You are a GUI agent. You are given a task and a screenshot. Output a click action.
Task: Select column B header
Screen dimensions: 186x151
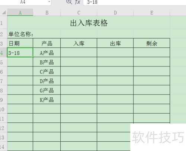pyautogui.click(x=47, y=12)
